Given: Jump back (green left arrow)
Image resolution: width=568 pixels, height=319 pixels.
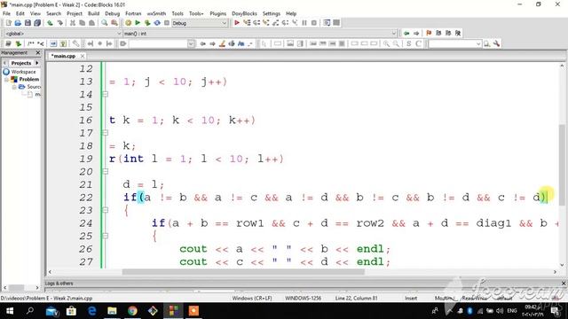Looking at the screenshot, I should tap(406, 33).
